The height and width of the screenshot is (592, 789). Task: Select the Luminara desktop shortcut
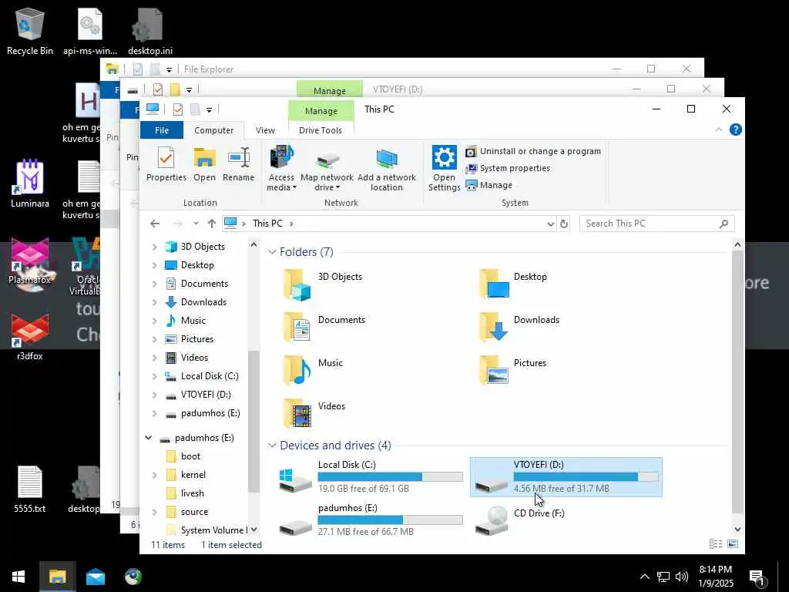coord(30,183)
